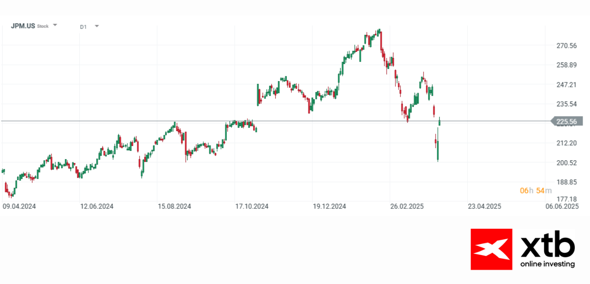This screenshot has width=590, height=284.
Task: Select the 15.08.2024 date marker
Action: pos(175,206)
